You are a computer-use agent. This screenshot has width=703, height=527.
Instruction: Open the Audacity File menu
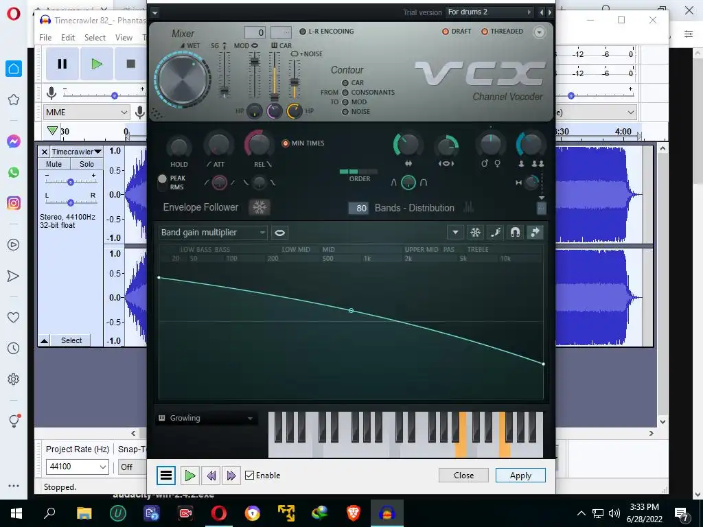45,38
